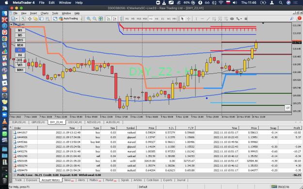Zoom in on the chart
This screenshot has width=303, height=189.
[89, 19]
